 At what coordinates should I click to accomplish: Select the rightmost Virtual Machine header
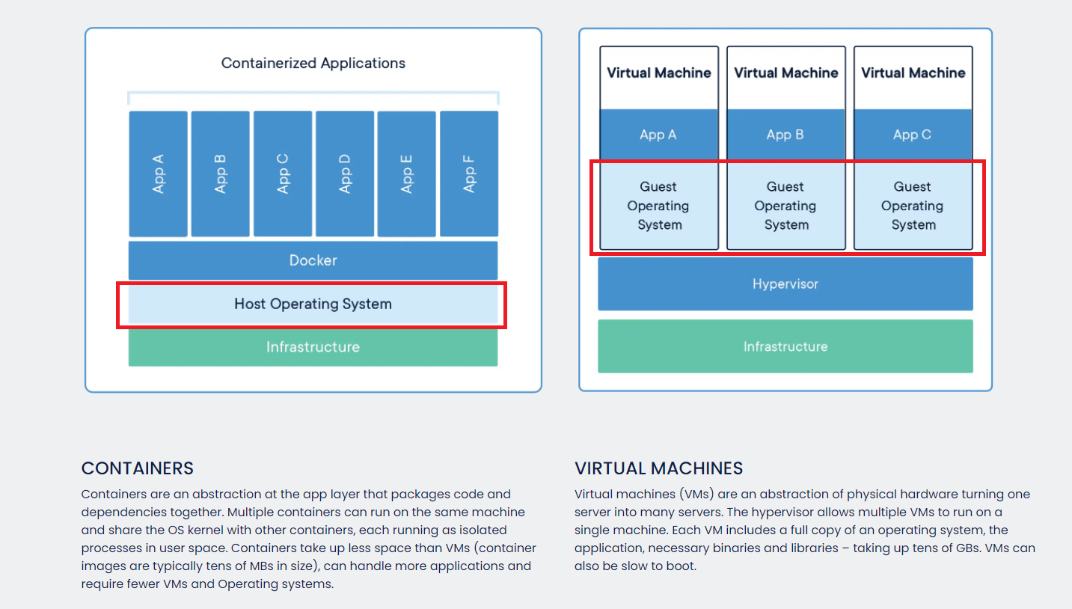[x=913, y=73]
